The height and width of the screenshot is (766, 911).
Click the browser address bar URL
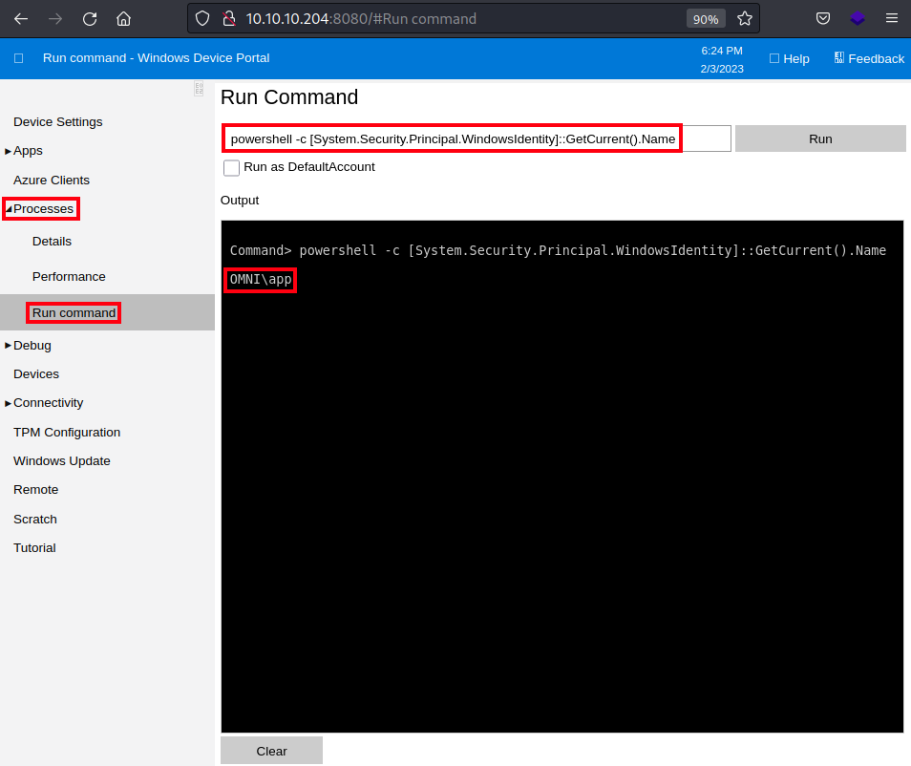pyautogui.click(x=361, y=19)
